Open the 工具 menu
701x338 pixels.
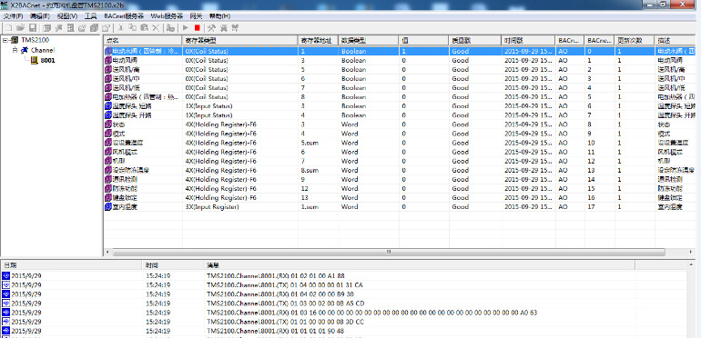(91, 16)
